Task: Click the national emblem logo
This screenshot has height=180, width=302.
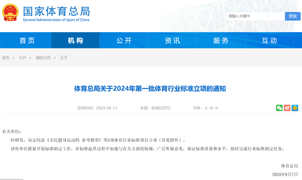Action: 10,13
